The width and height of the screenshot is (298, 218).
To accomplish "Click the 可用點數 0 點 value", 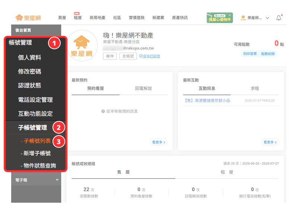I will (279, 44).
